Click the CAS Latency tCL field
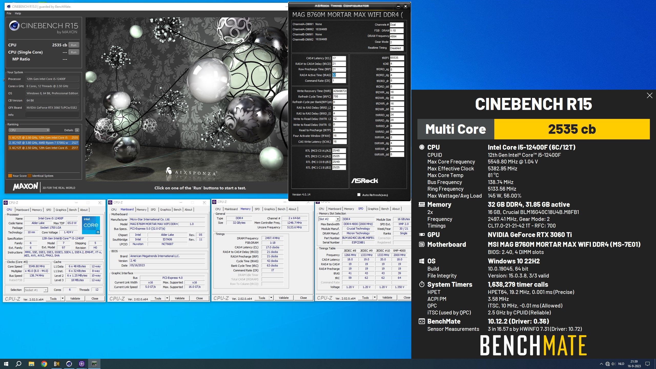 (x=339, y=58)
